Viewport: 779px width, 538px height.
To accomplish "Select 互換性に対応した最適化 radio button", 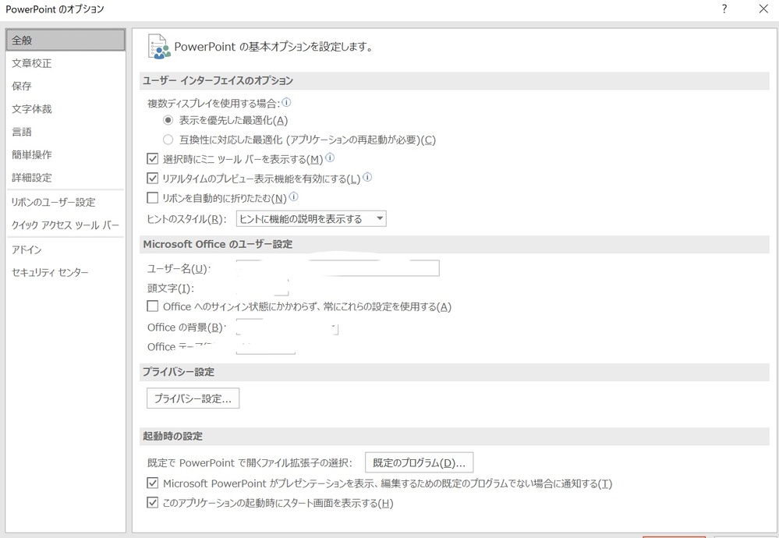I will pyautogui.click(x=168, y=140).
